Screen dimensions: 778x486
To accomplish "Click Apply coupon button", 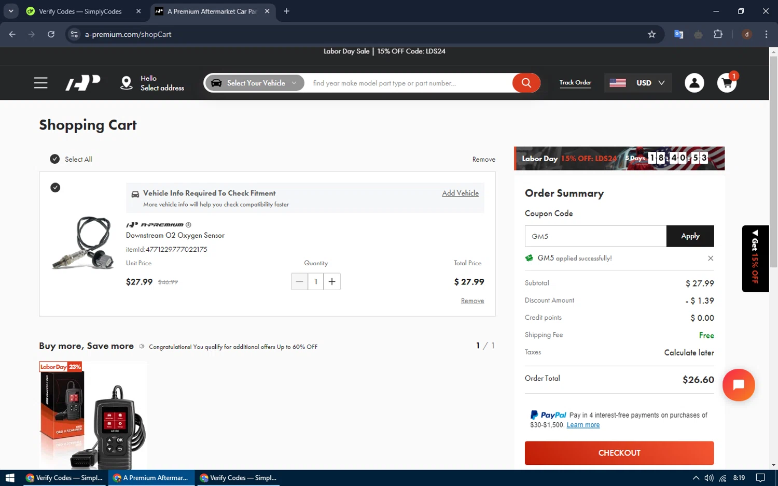I will [x=690, y=236].
